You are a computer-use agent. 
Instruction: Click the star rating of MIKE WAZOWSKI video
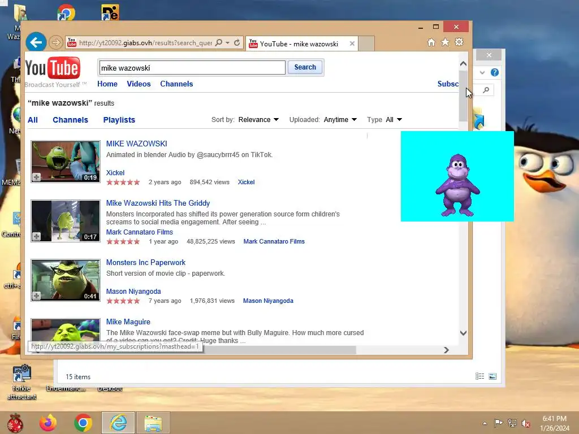point(123,182)
